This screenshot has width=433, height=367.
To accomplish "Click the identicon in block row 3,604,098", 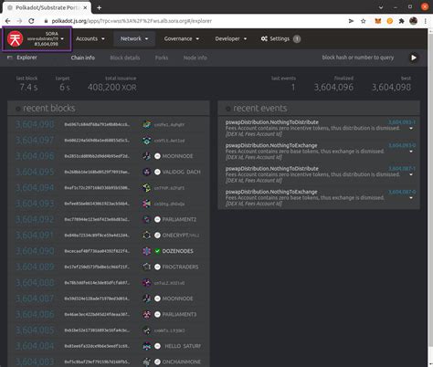I will click(147, 124).
